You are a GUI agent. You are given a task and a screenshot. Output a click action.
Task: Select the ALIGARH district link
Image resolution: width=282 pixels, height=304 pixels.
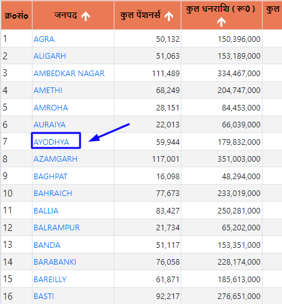point(50,56)
